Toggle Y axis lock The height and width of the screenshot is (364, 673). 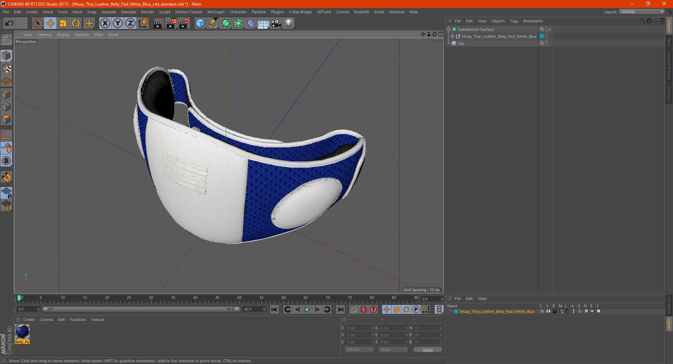pos(118,23)
